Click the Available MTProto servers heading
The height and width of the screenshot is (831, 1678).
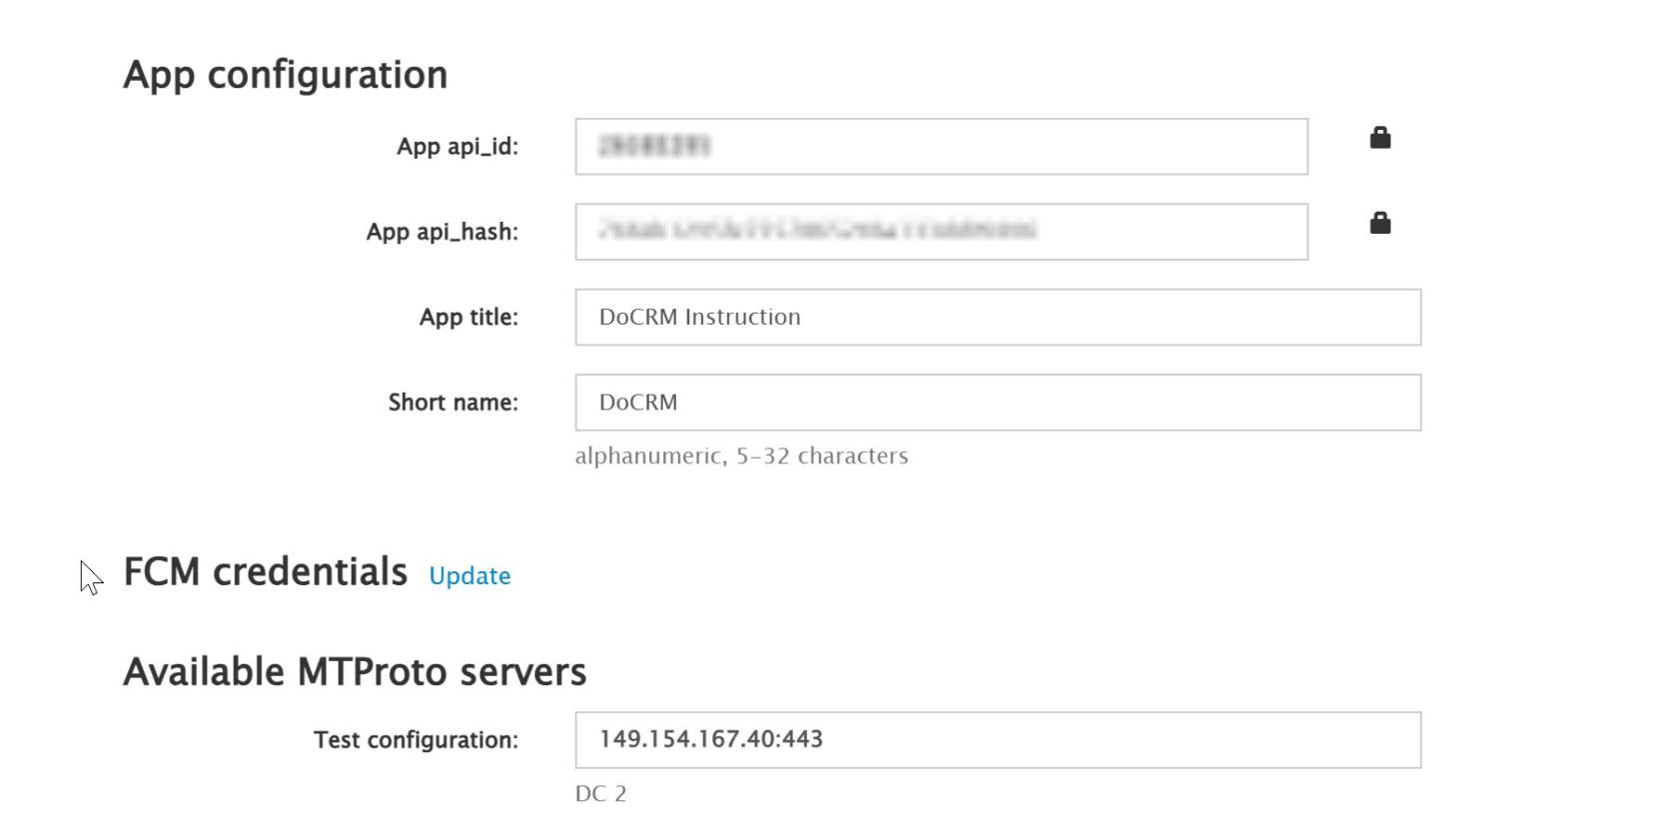click(x=355, y=672)
